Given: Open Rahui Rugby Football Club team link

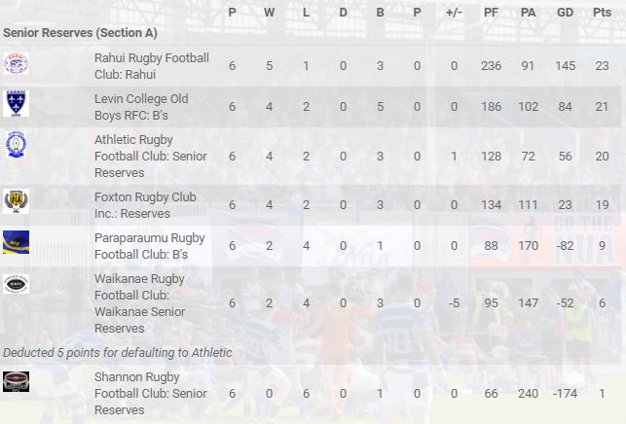Looking at the screenshot, I should [x=152, y=66].
